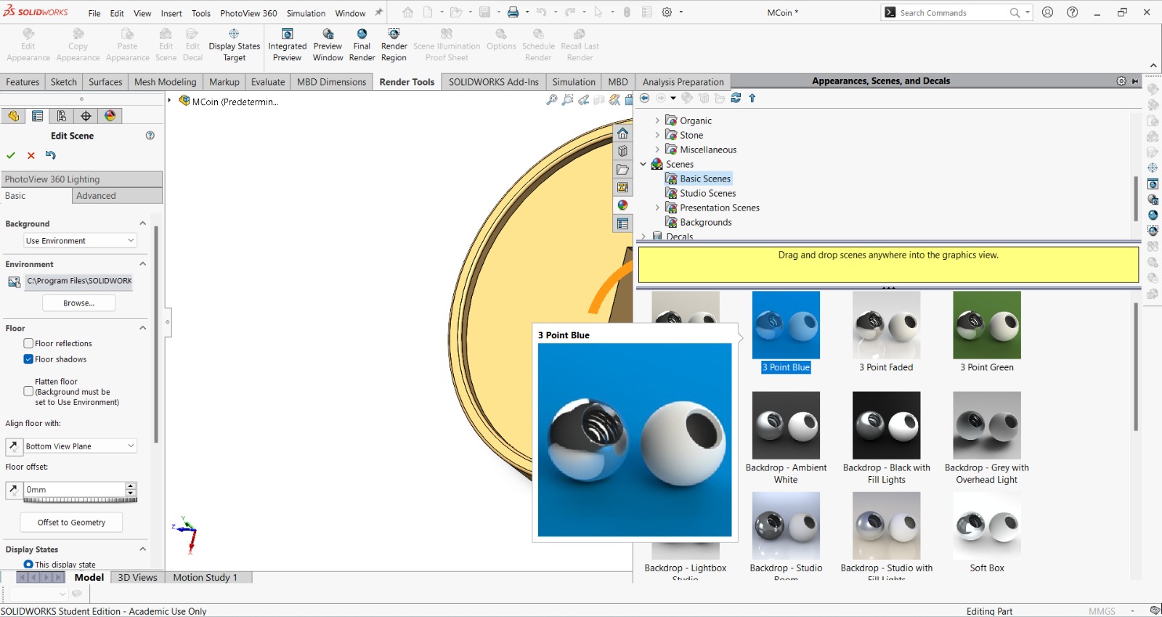Select Studio Scenes in the tree
The width and height of the screenshot is (1162, 617).
point(707,193)
